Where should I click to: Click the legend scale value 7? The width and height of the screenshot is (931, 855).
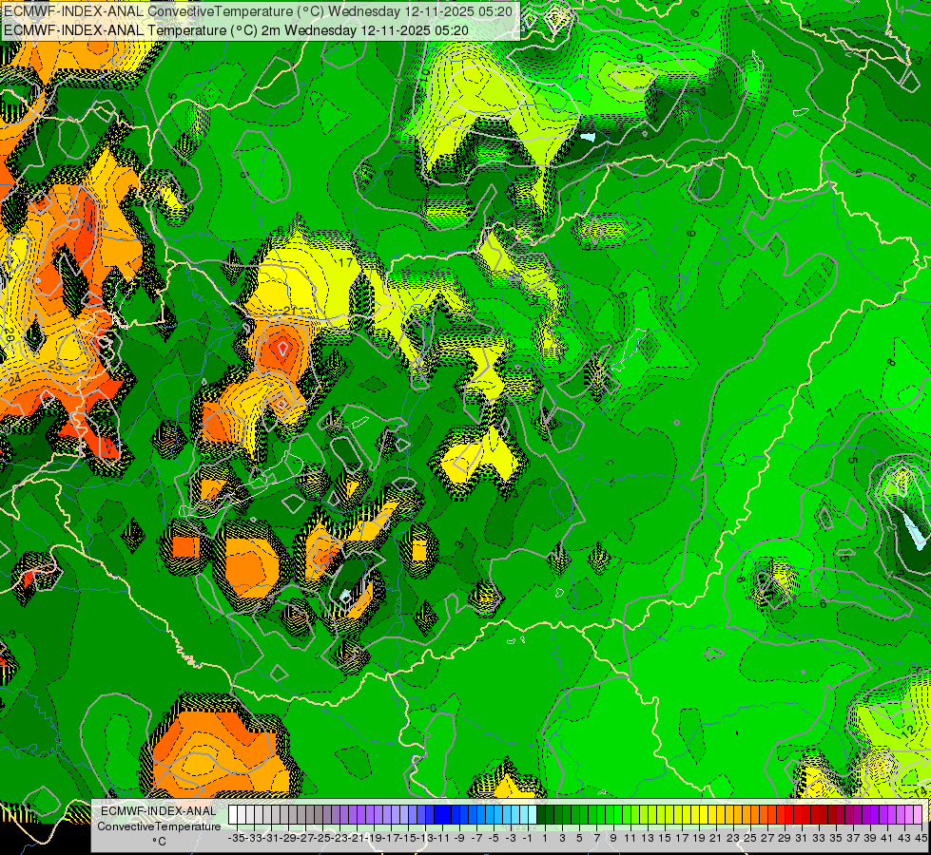pos(596,838)
